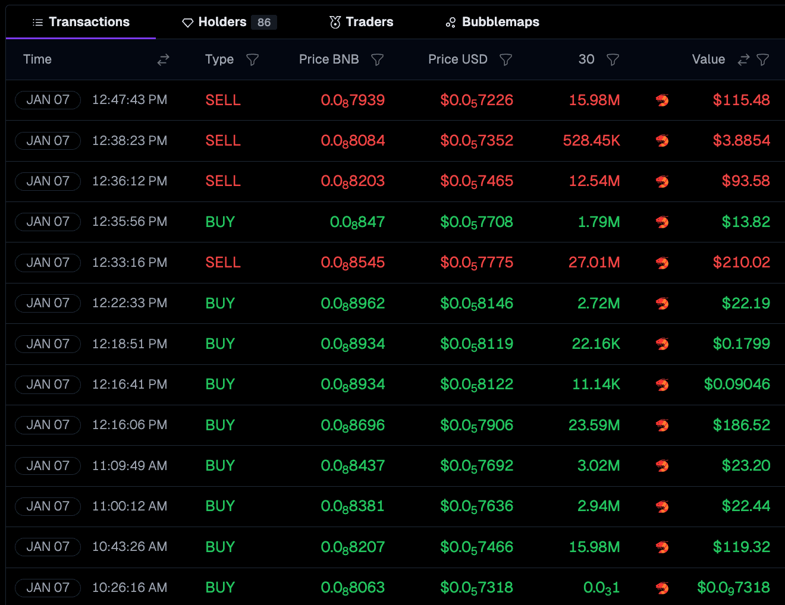Click the JAN 07 date pill on the first row
The width and height of the screenshot is (785, 605).
[x=48, y=100]
